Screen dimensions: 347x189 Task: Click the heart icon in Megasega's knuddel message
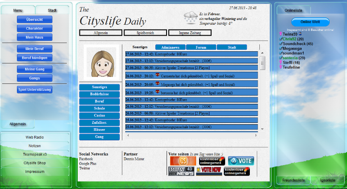click(157, 83)
